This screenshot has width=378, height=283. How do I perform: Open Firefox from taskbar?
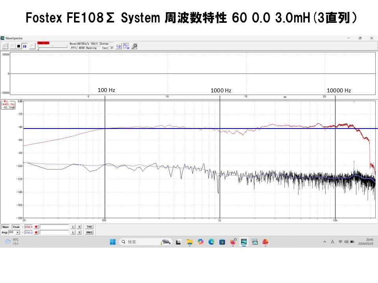233,242
